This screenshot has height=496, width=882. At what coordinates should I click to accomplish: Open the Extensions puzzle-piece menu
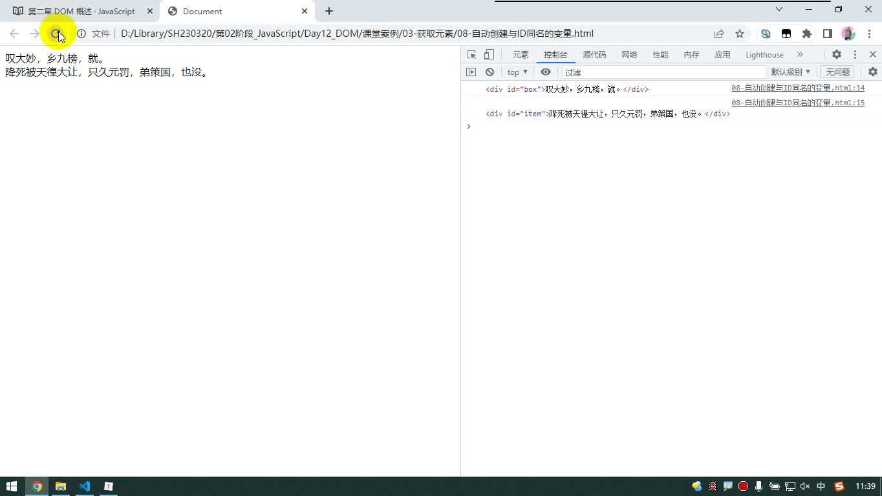pyautogui.click(x=807, y=34)
